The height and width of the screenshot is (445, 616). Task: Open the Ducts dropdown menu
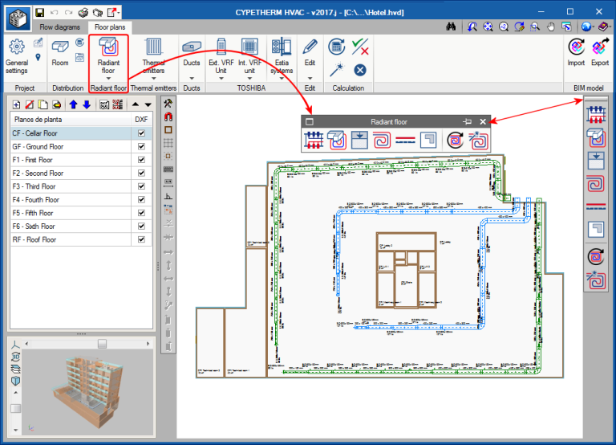tap(192, 78)
